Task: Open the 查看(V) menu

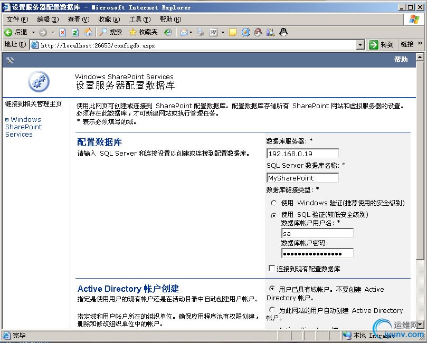Action: click(79, 20)
